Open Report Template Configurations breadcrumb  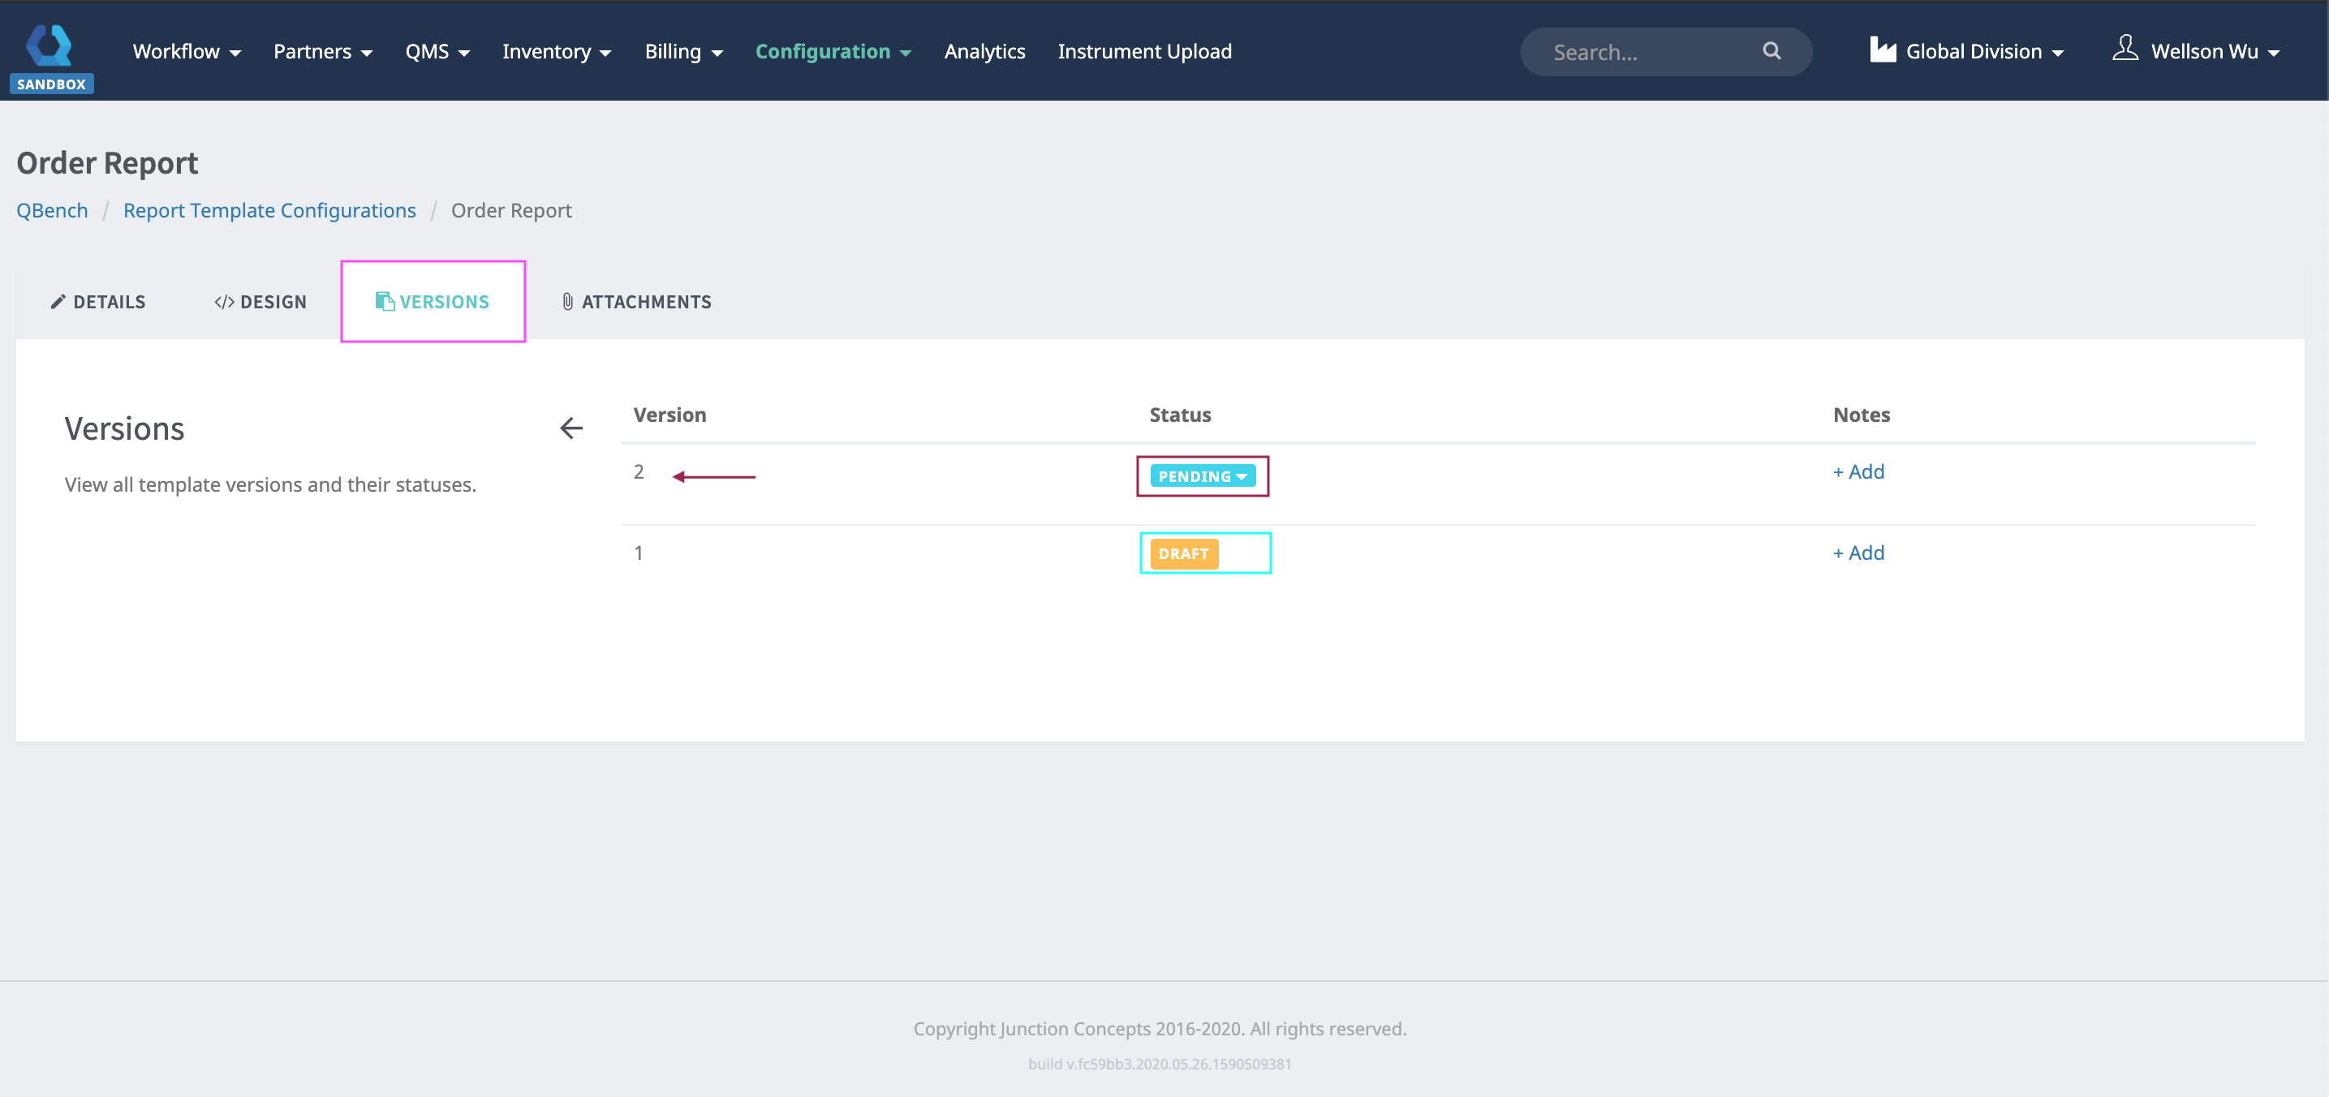(x=269, y=210)
